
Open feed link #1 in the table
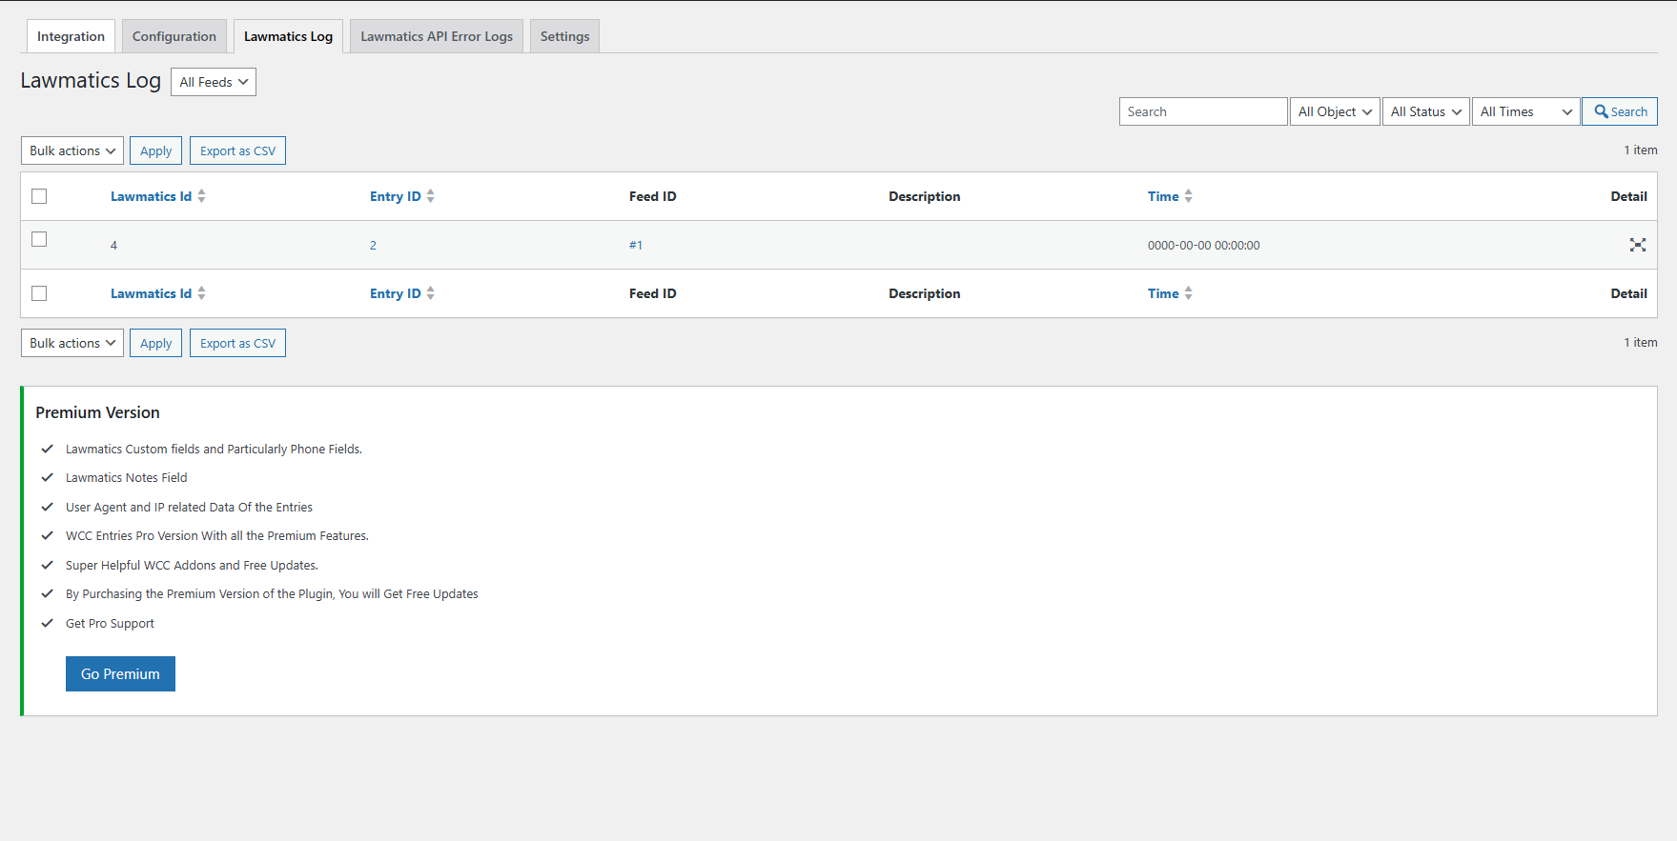coord(636,245)
